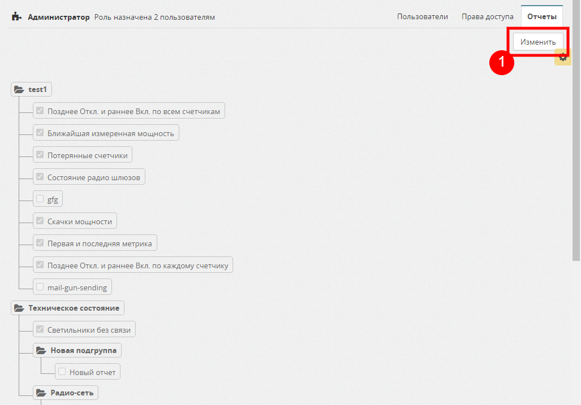Click the Радио-сеть folder icon
Image resolution: width=581 pixels, height=405 pixels.
click(x=41, y=393)
